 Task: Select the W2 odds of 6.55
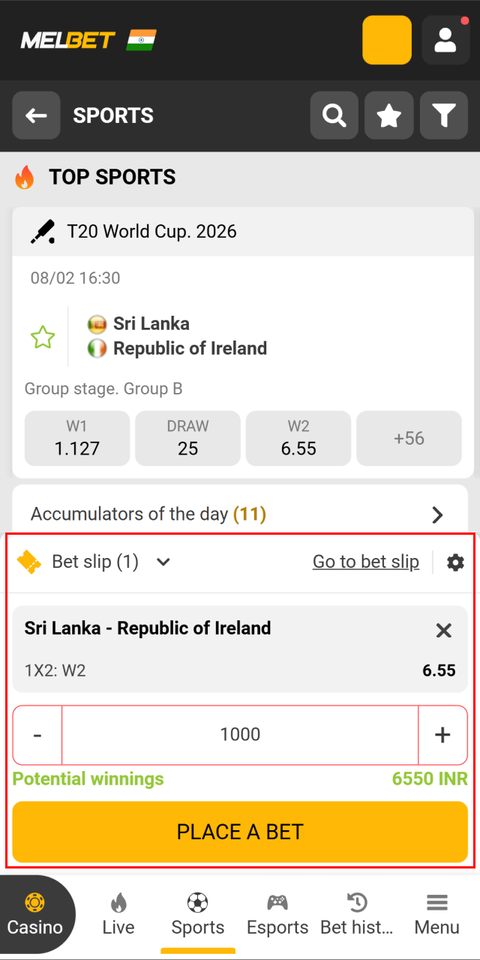[298, 438]
